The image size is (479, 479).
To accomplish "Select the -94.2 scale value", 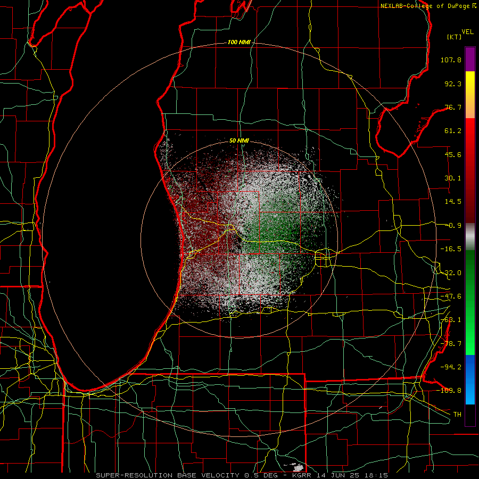I will coord(451,367).
